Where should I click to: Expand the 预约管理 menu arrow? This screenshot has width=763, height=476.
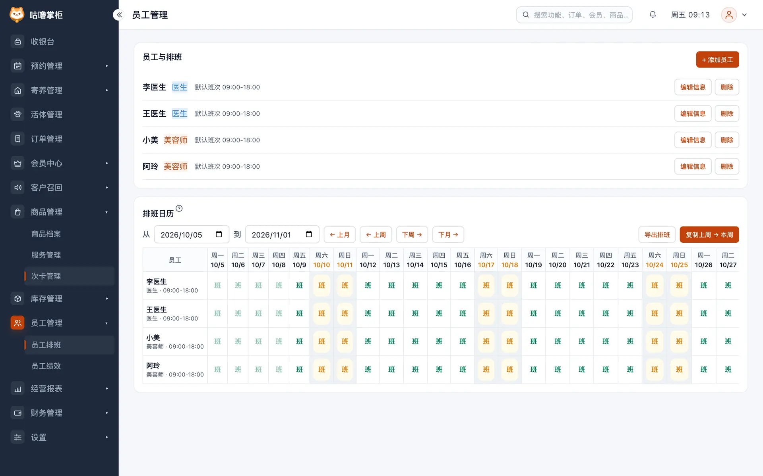click(107, 66)
